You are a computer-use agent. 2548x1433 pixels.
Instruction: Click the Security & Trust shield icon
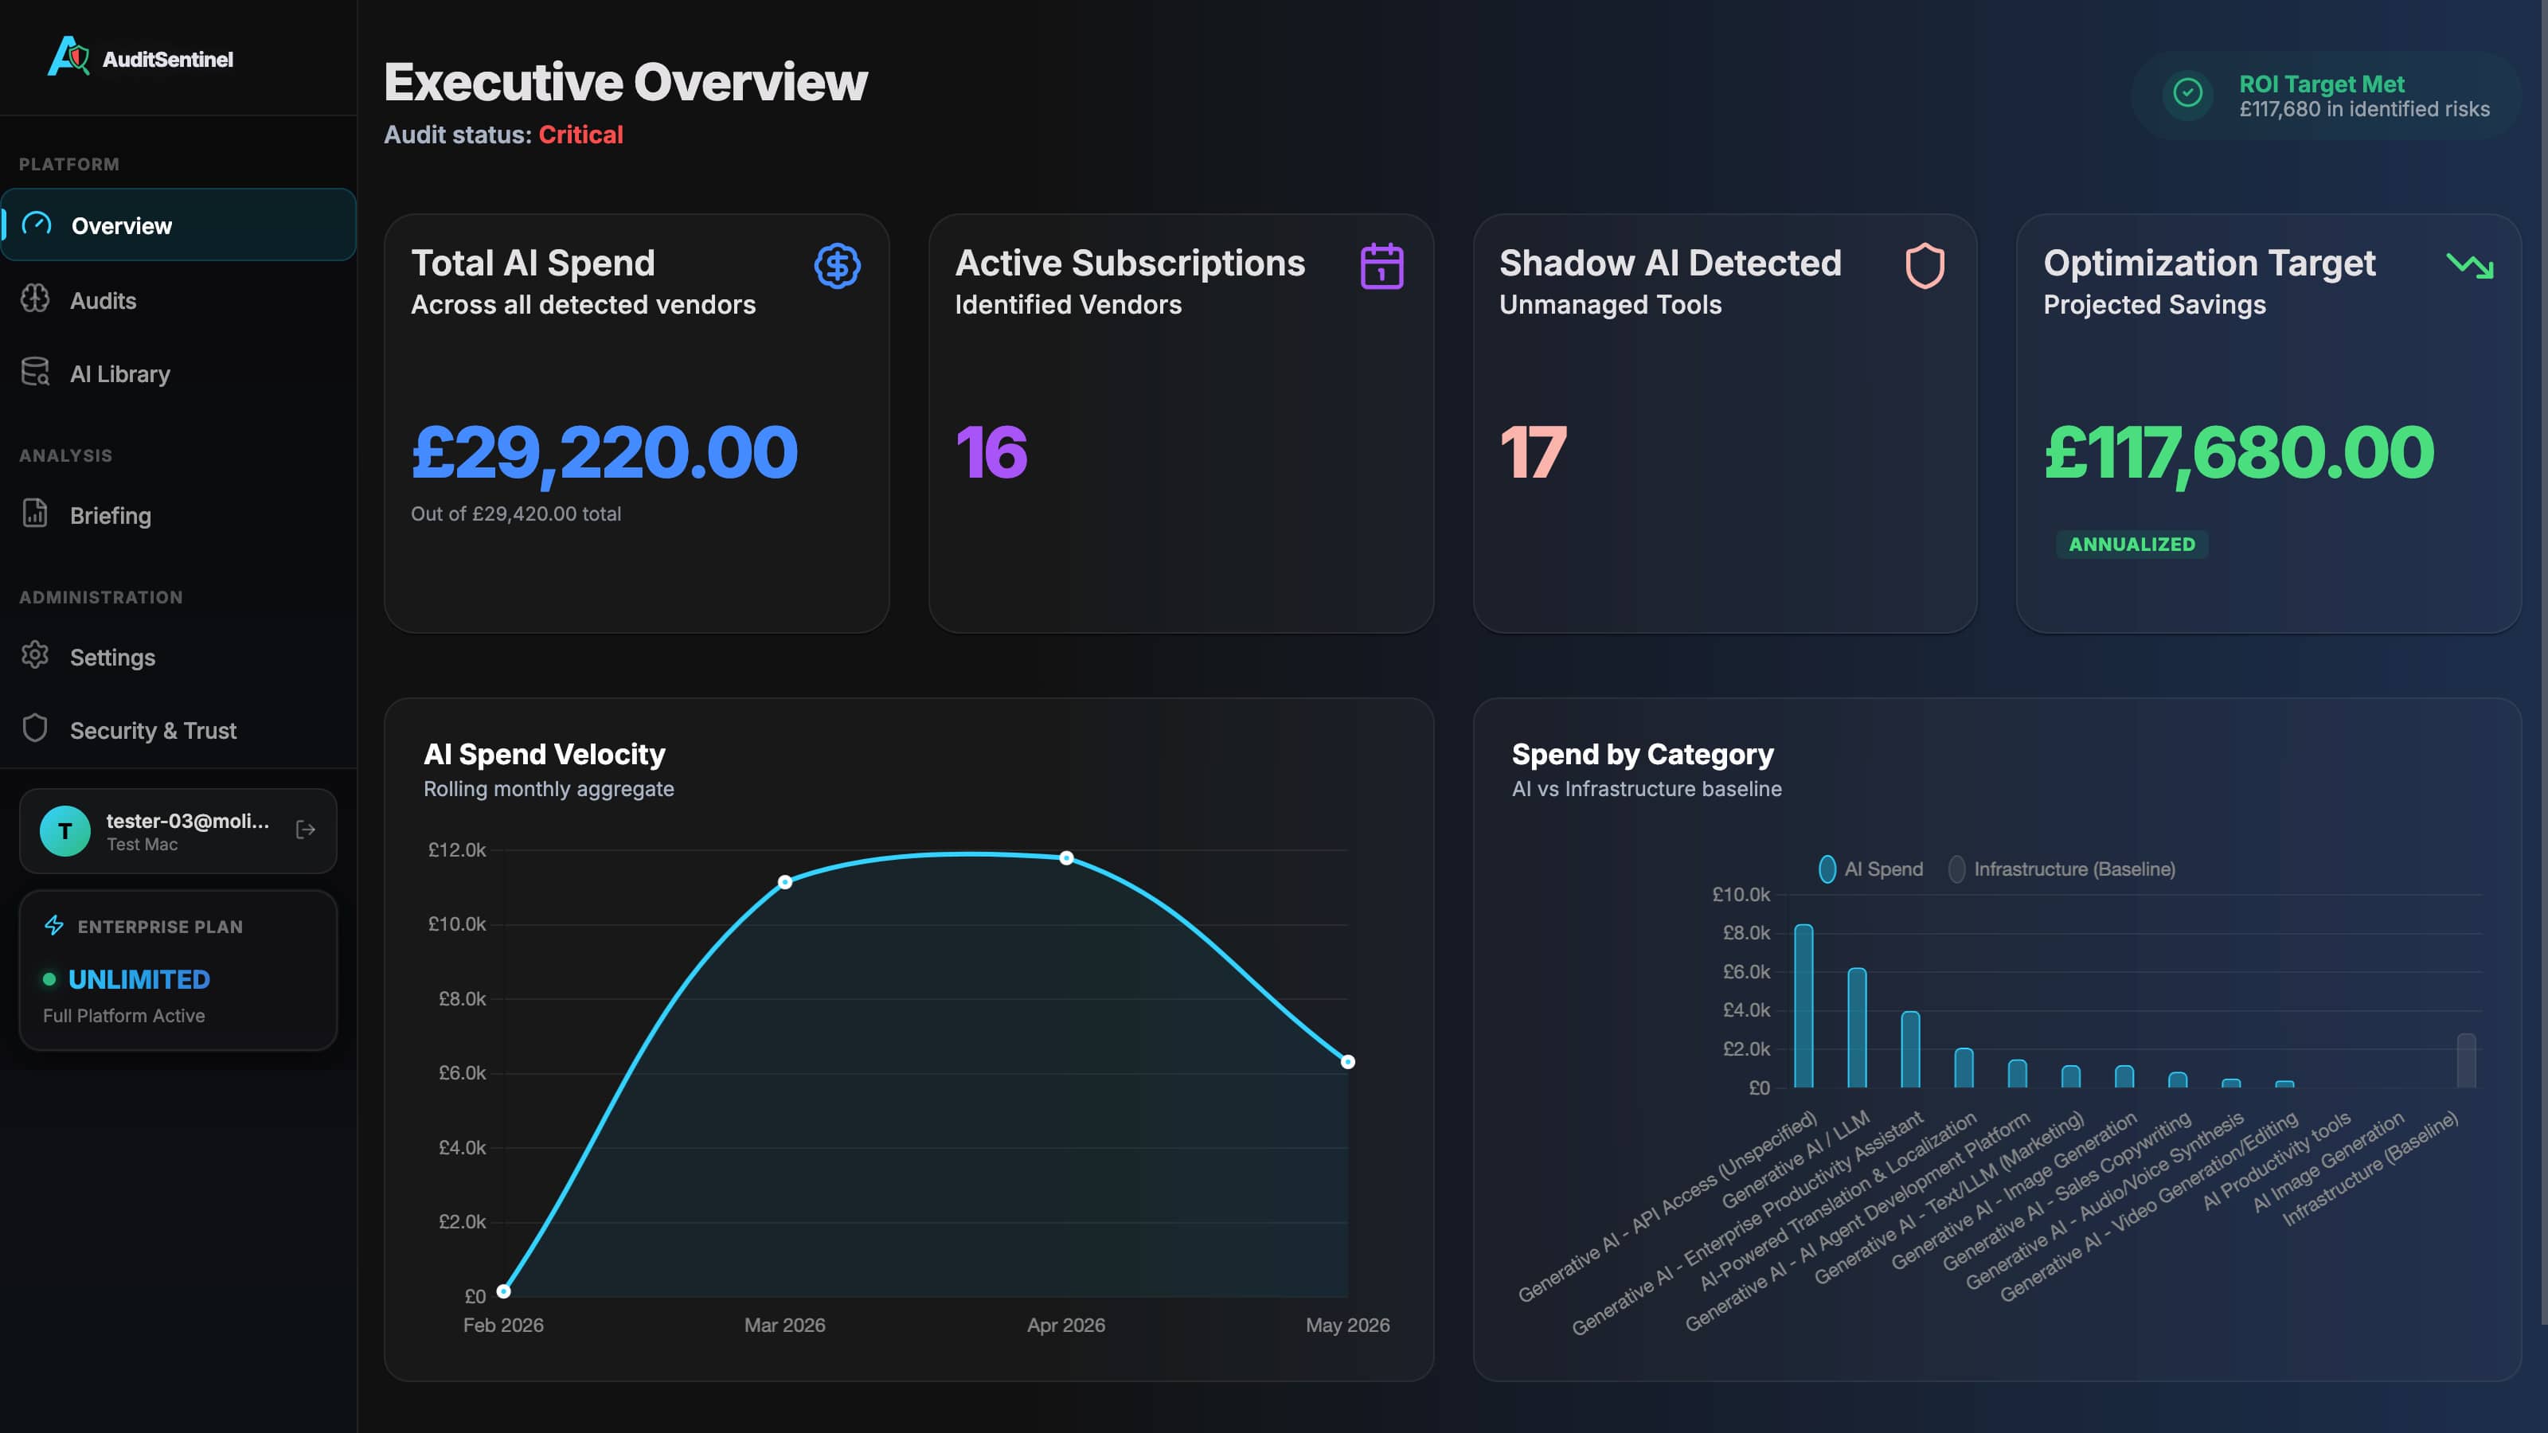(x=36, y=728)
